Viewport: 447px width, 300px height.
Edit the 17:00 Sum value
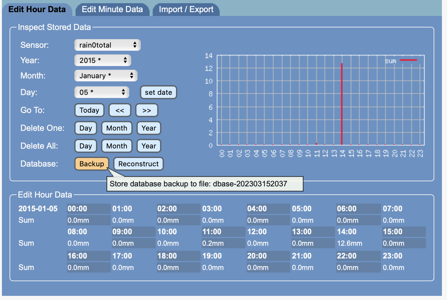[134, 267]
